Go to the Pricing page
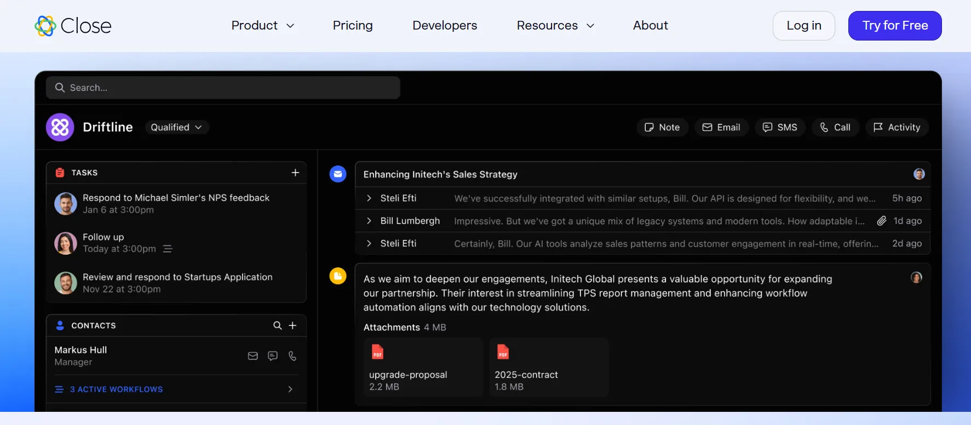This screenshot has width=971, height=425. [353, 26]
